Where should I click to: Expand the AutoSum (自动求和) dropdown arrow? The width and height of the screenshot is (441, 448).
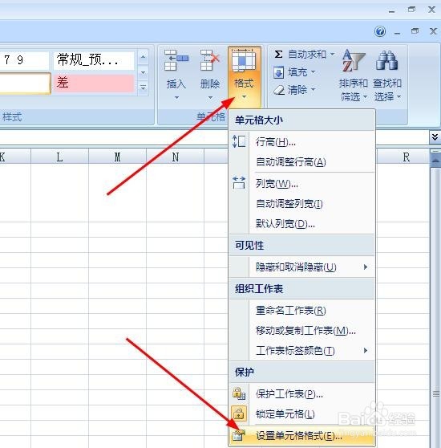click(332, 54)
